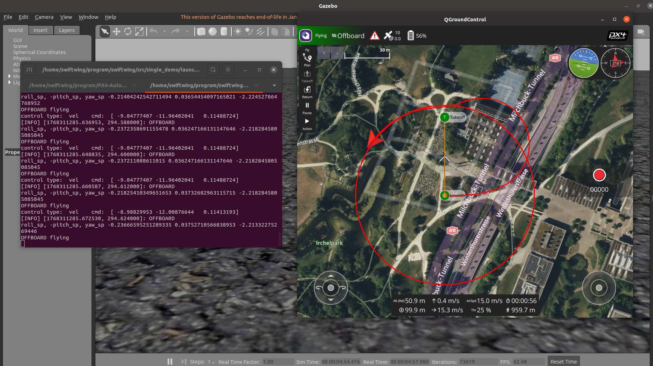Open the File menu in Gazebo
Image resolution: width=653 pixels, height=366 pixels.
tap(8, 17)
